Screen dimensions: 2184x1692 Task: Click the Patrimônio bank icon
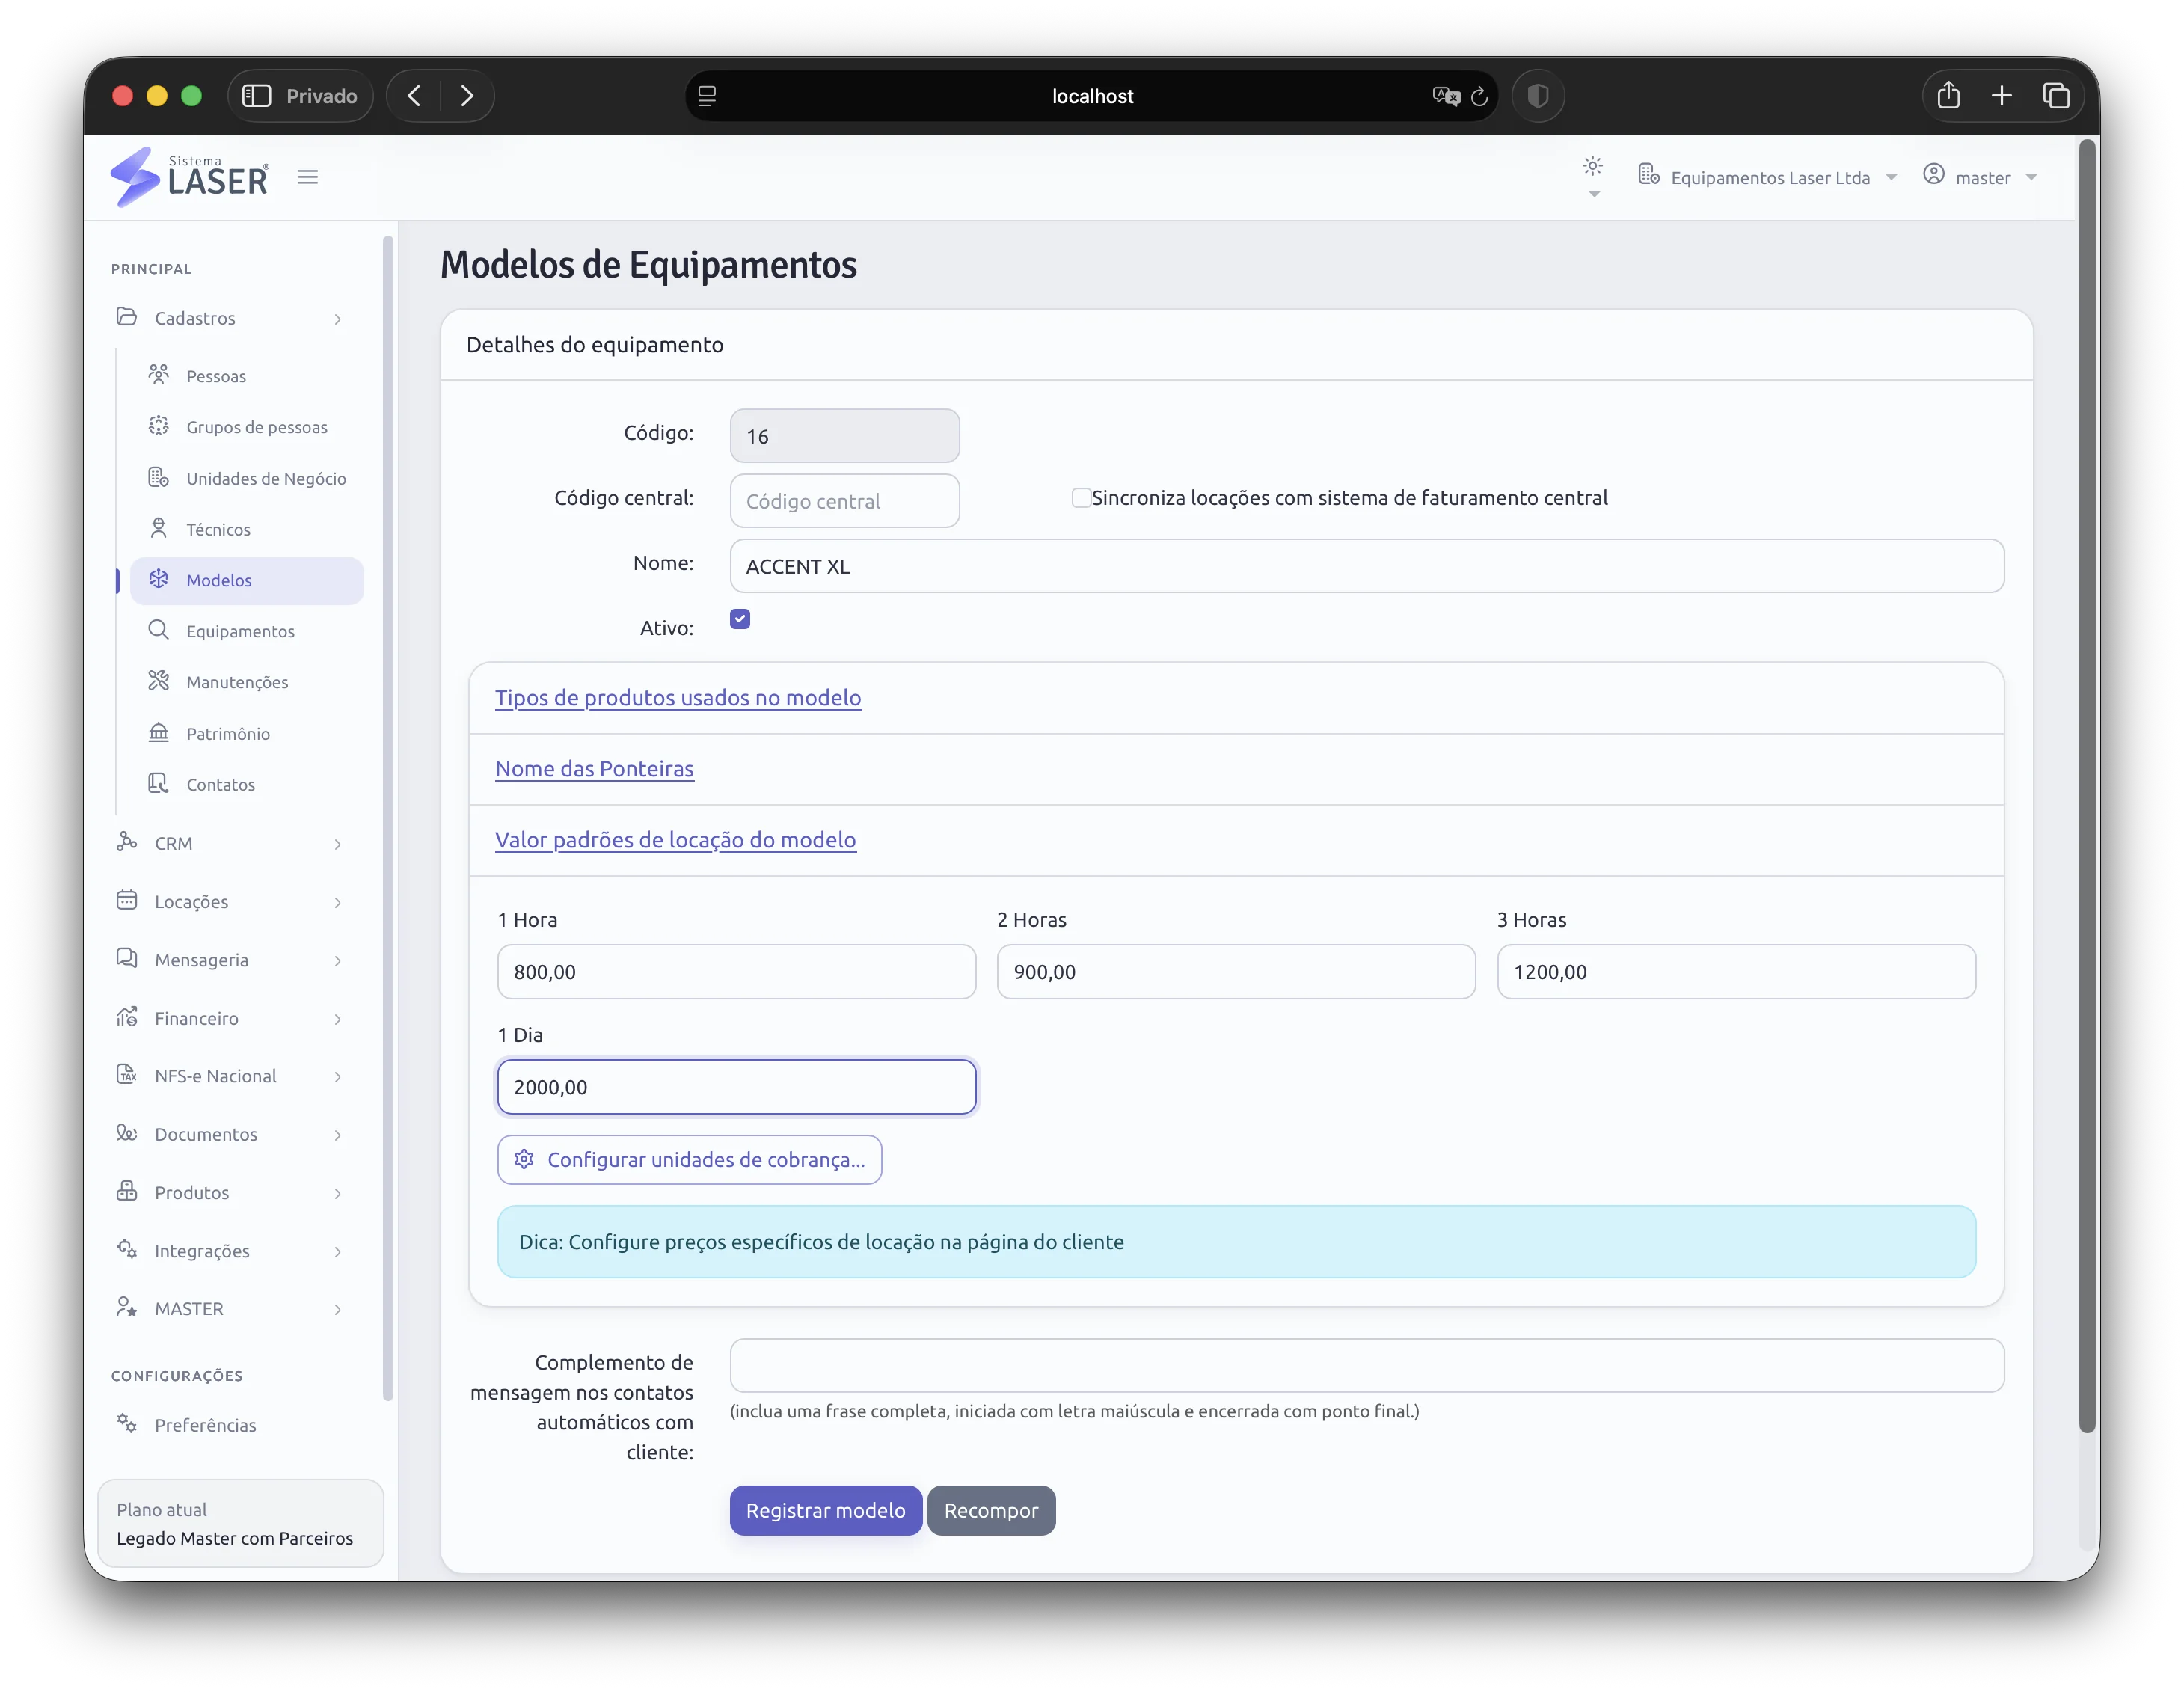[158, 732]
